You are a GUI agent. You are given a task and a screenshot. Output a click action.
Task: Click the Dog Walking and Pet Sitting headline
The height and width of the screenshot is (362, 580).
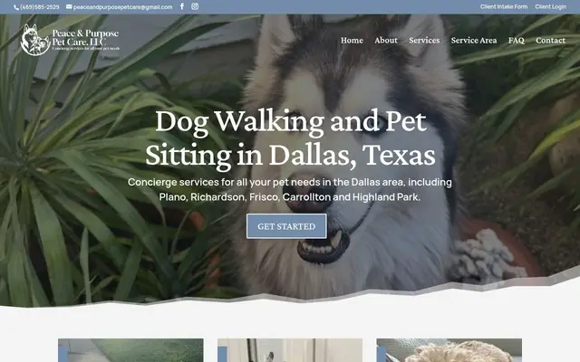(x=290, y=138)
